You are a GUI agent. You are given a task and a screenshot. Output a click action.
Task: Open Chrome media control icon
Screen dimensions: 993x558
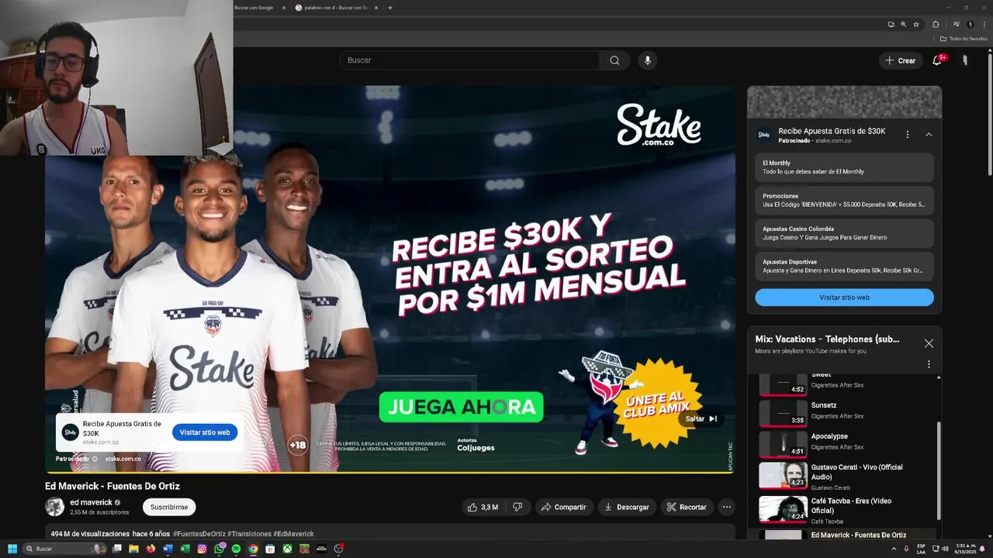(x=956, y=24)
